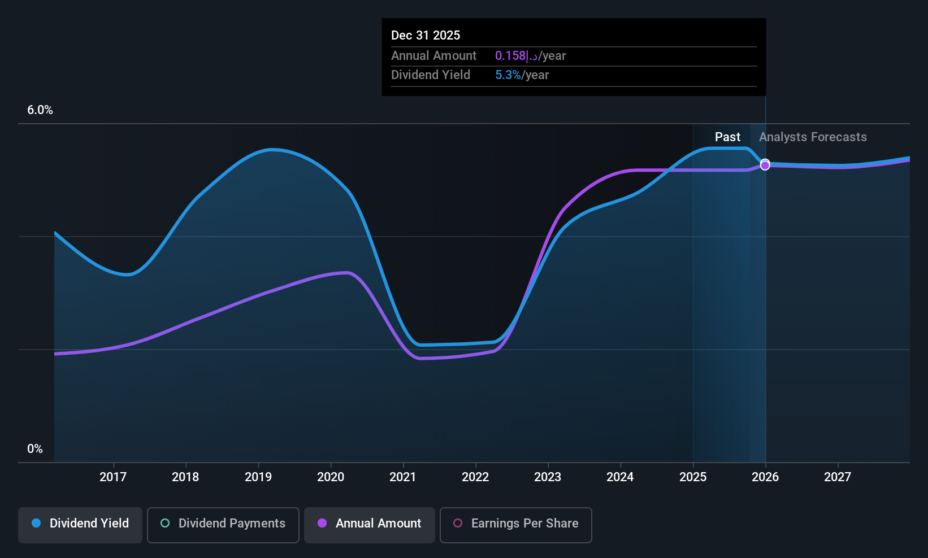The image size is (928, 558).
Task: Click the 2023 x-axis label
Action: (548, 477)
